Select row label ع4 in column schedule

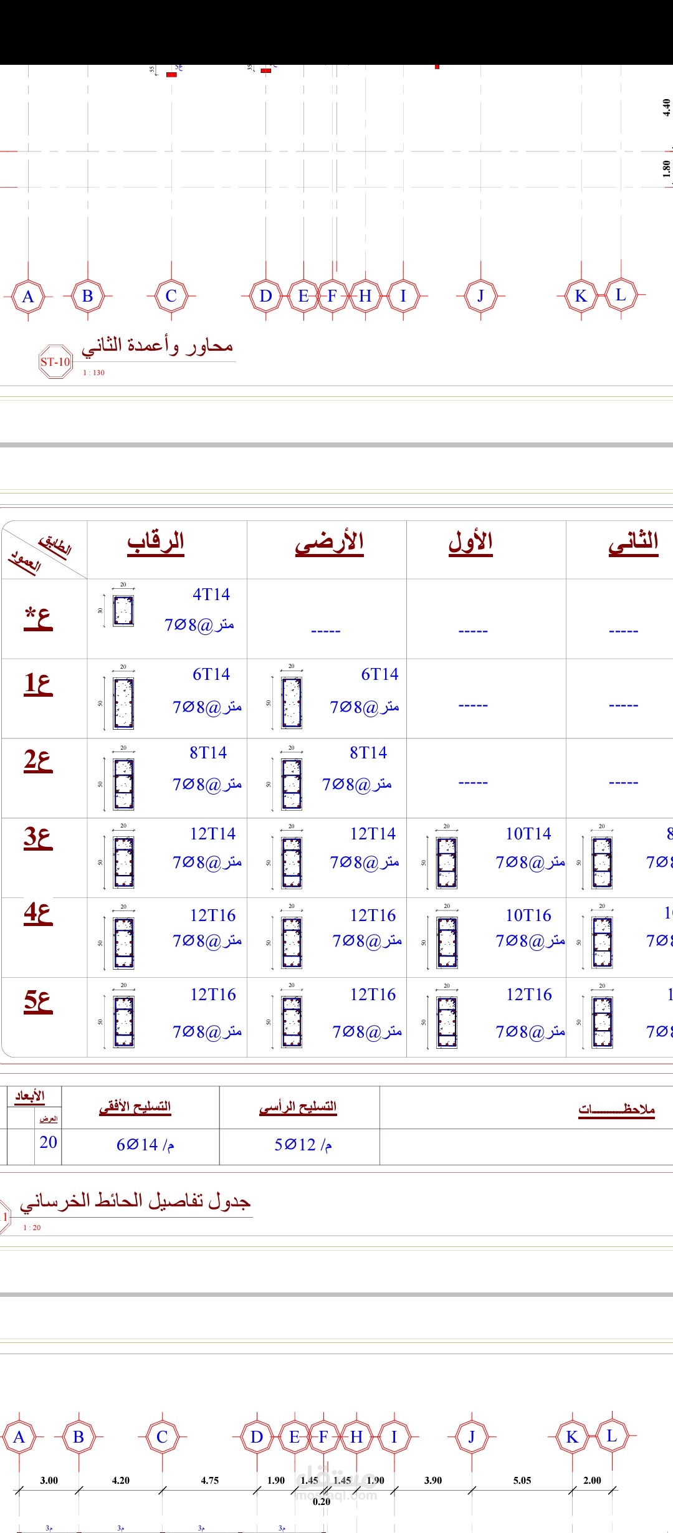[x=38, y=913]
